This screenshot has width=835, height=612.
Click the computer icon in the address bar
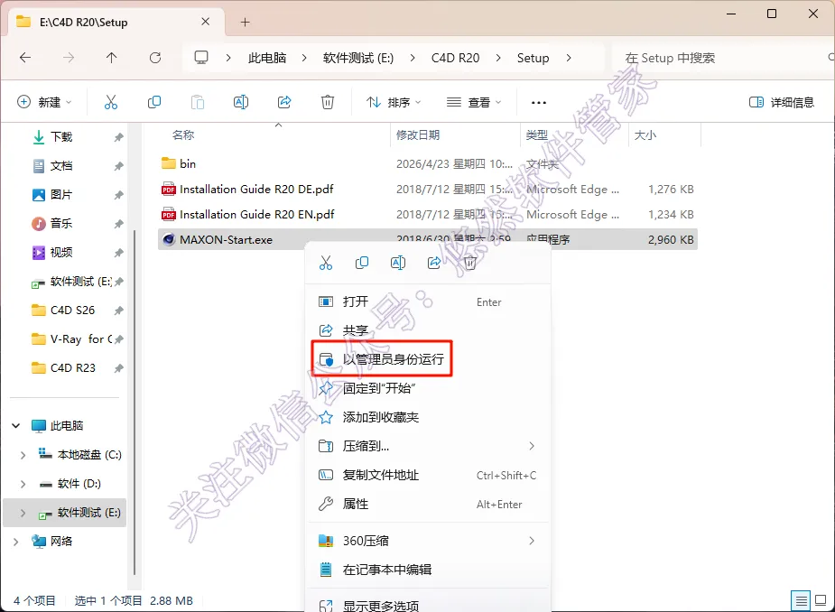(x=200, y=58)
